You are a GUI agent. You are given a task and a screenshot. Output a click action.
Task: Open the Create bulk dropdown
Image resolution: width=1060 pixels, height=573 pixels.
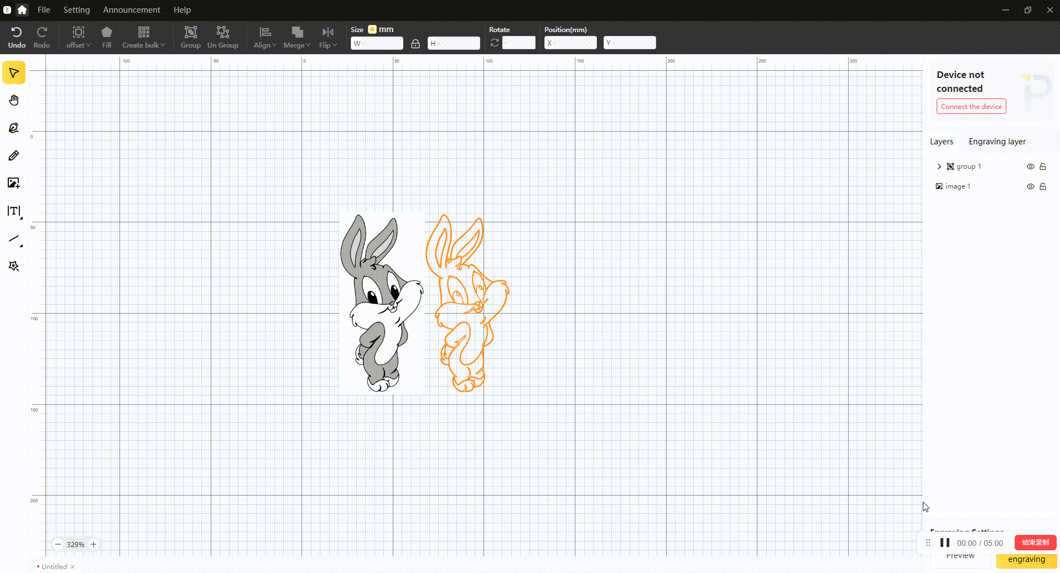click(144, 37)
